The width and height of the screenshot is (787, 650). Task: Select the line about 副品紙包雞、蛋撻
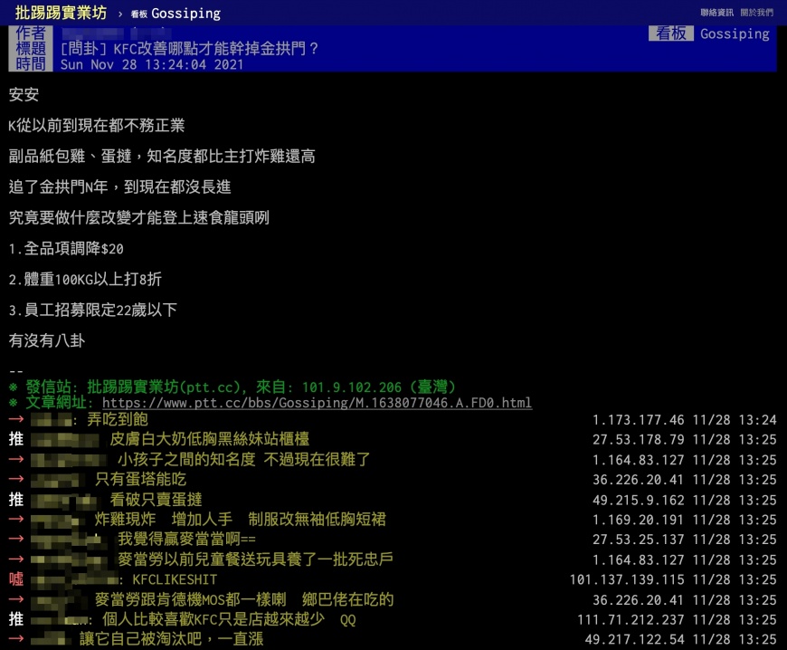tap(162, 157)
